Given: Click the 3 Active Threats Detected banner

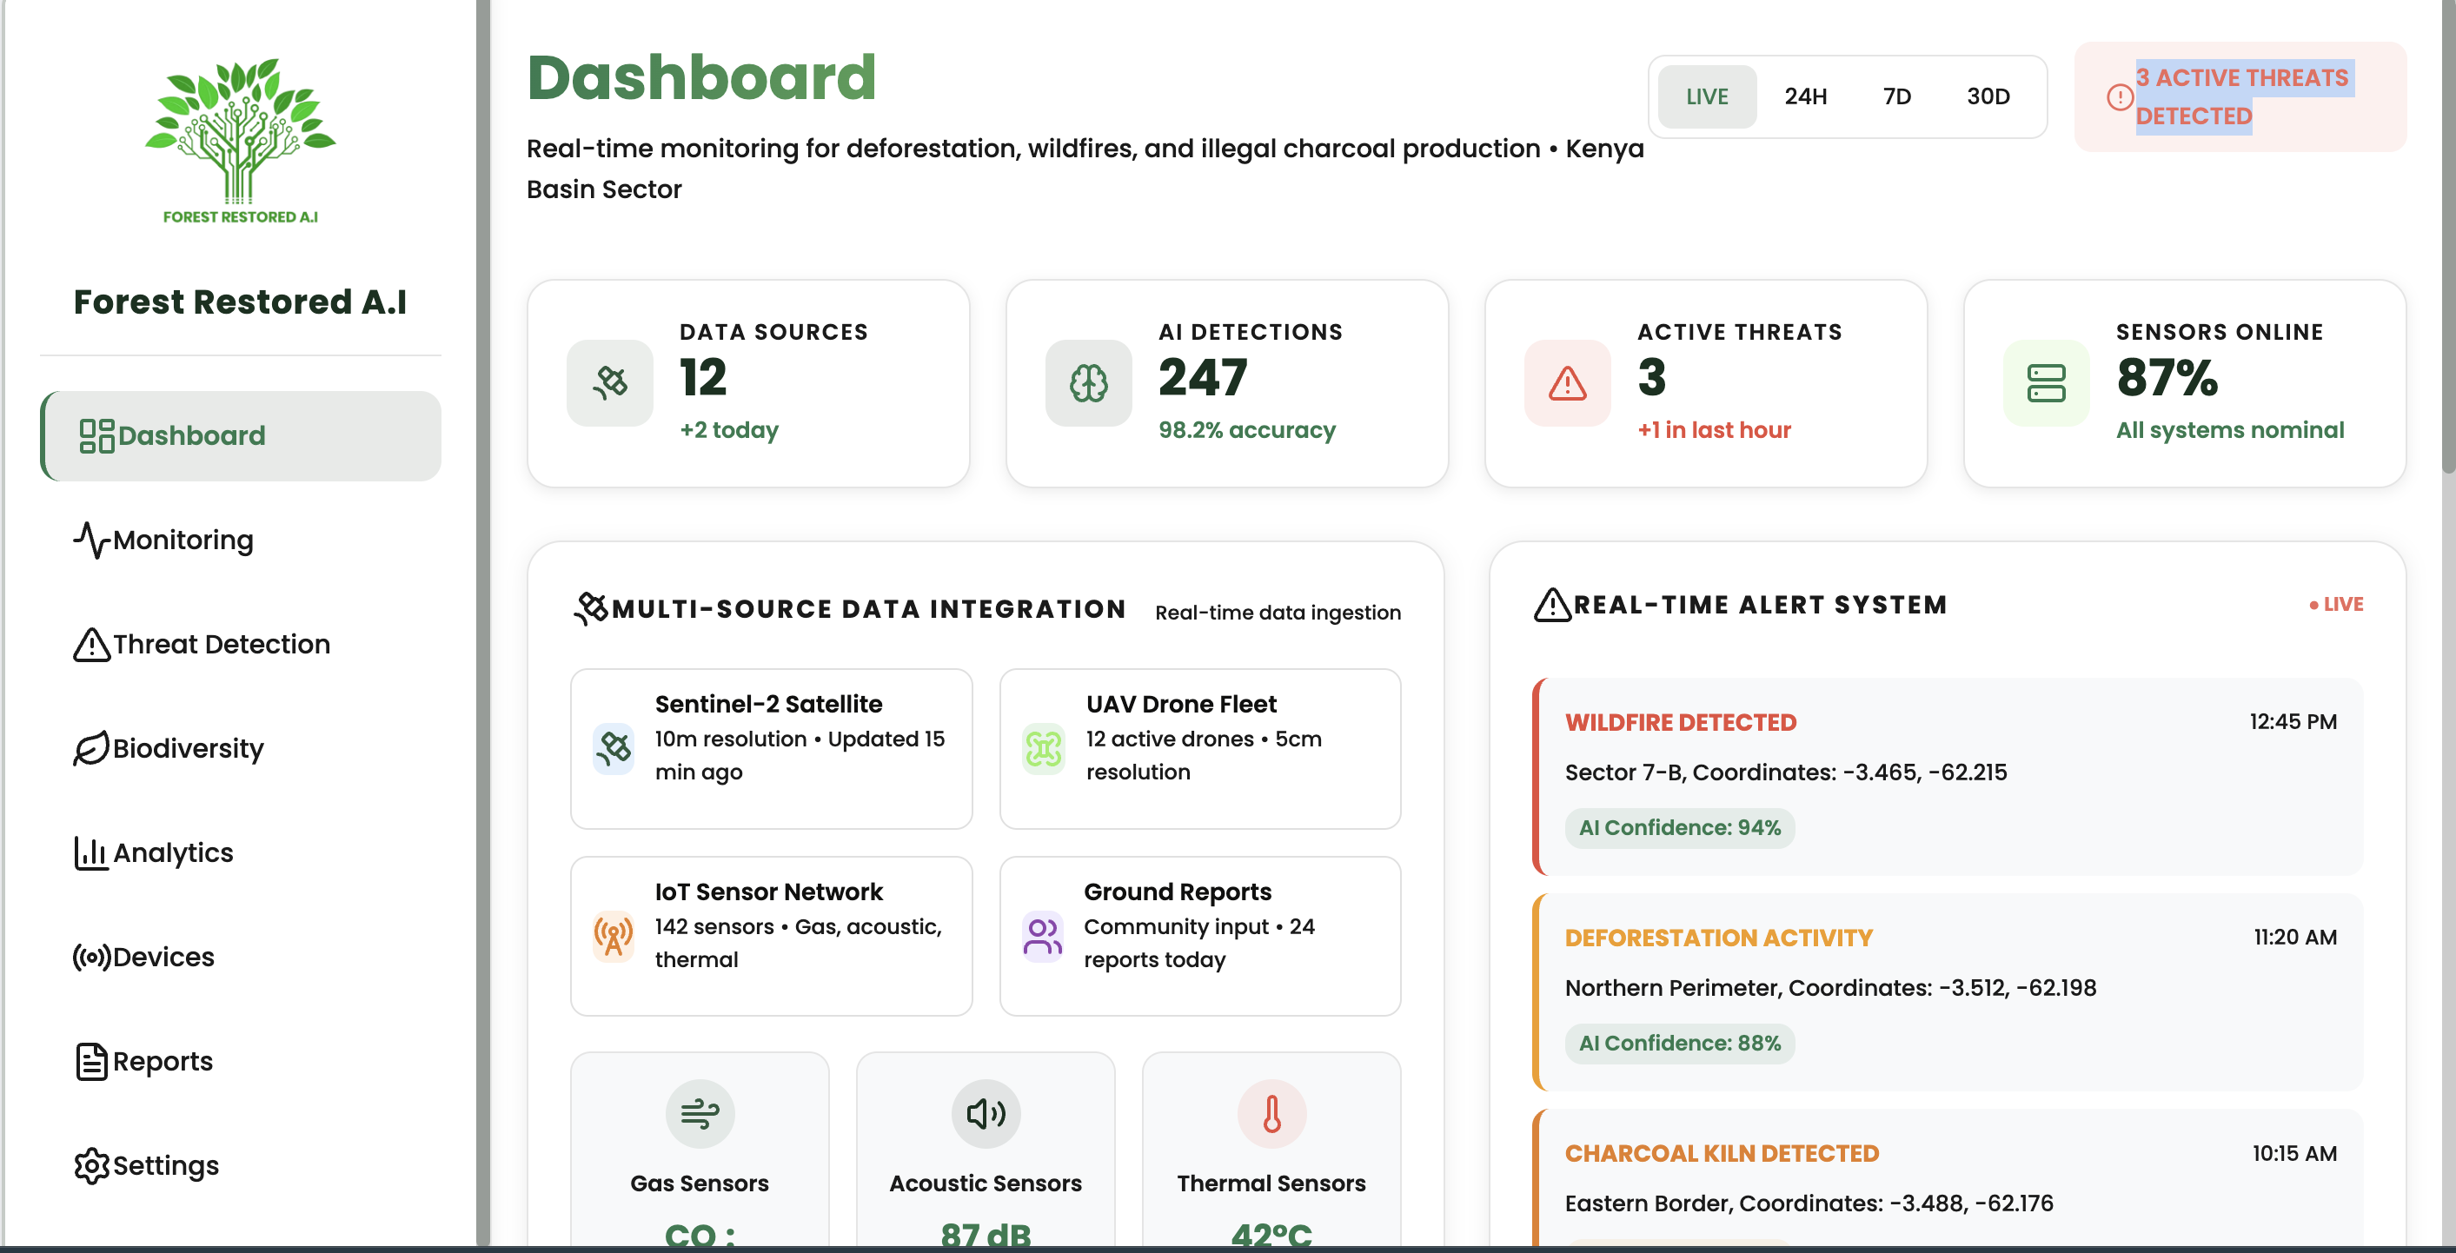Looking at the screenshot, I should [2240, 96].
